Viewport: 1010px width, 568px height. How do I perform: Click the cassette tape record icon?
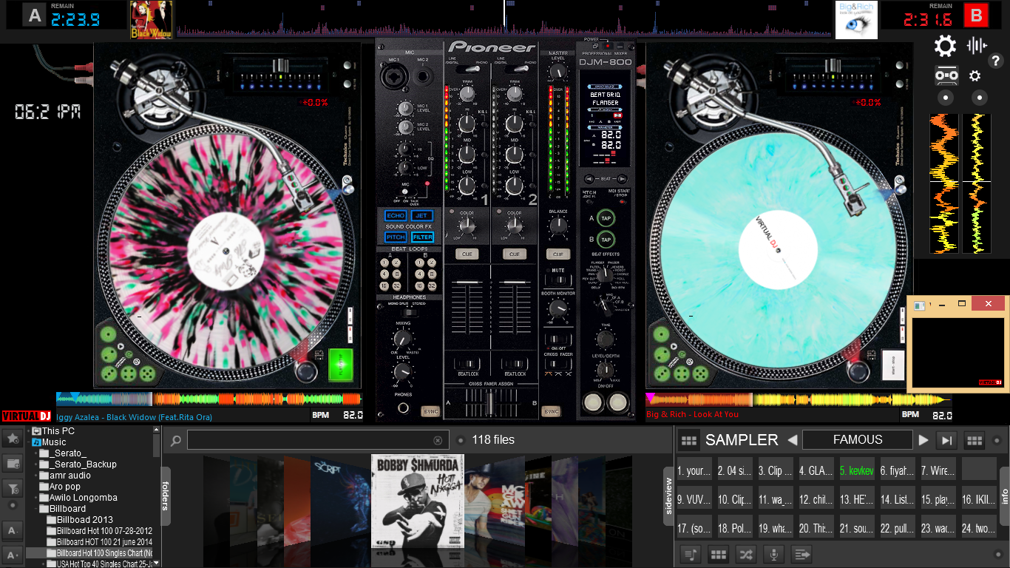click(947, 75)
